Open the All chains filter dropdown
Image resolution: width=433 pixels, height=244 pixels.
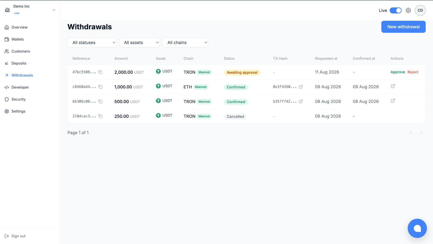coord(185,43)
